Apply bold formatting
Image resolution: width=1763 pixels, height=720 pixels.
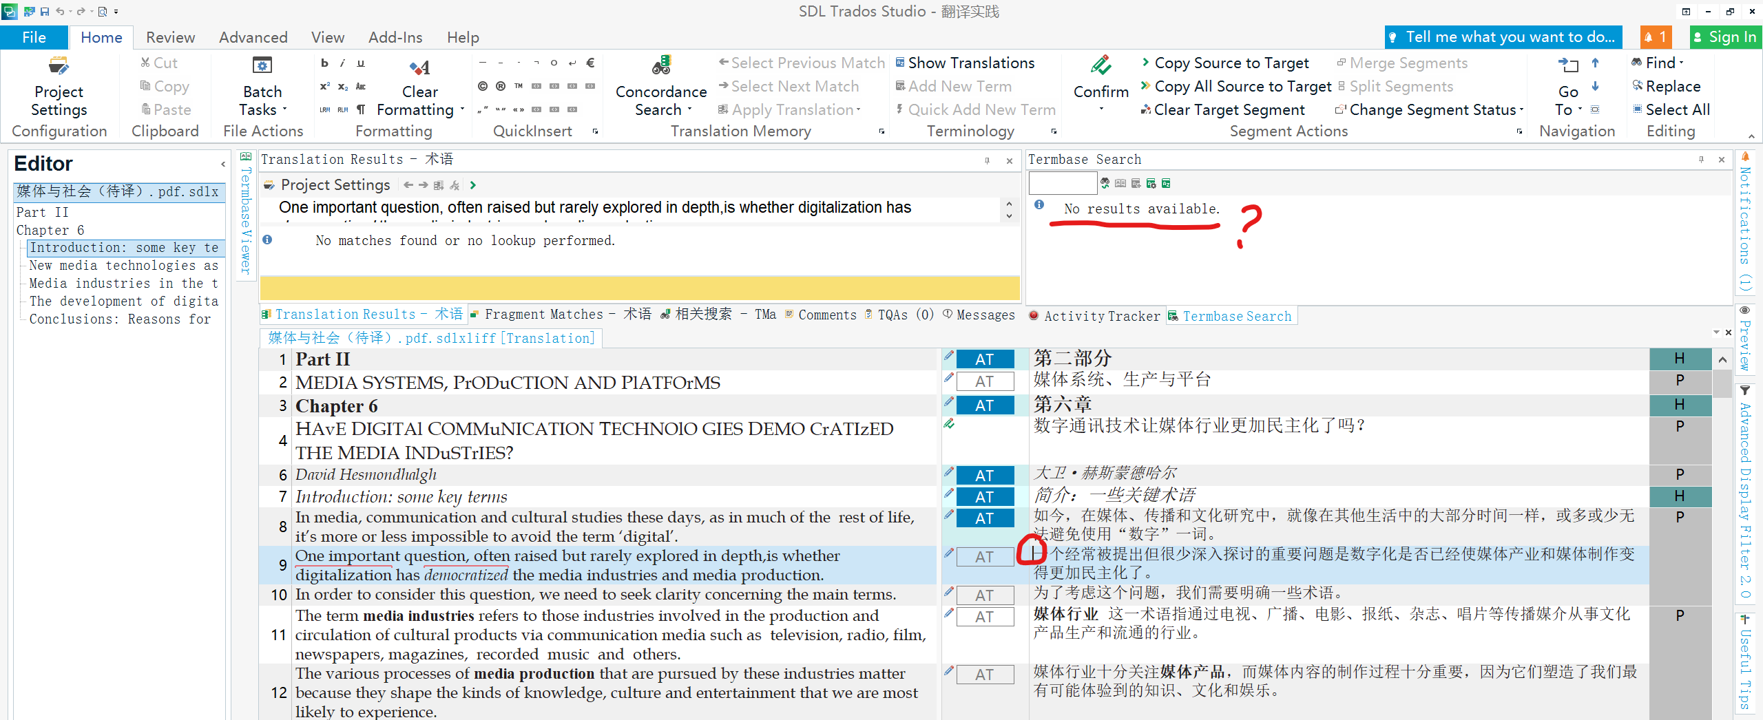pyautogui.click(x=324, y=63)
